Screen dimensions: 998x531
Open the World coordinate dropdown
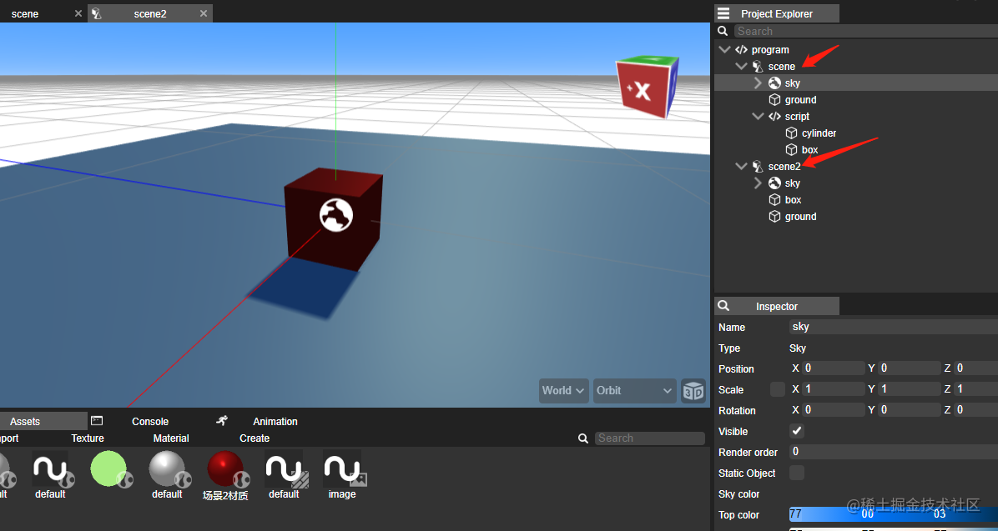coord(563,390)
